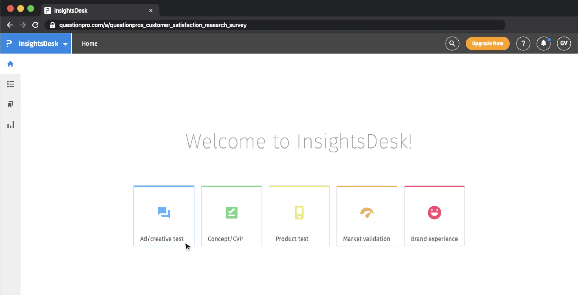Image resolution: width=578 pixels, height=295 pixels.
Task: Click the Upgrade Now button
Action: click(488, 43)
